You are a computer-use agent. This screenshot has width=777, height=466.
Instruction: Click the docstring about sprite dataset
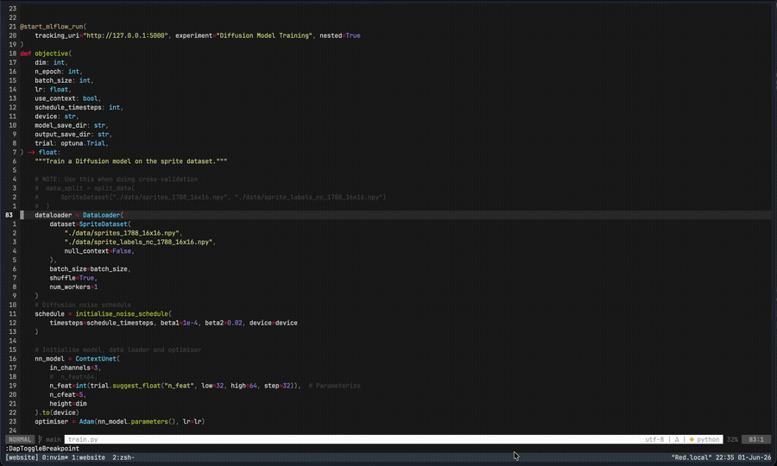pos(131,161)
